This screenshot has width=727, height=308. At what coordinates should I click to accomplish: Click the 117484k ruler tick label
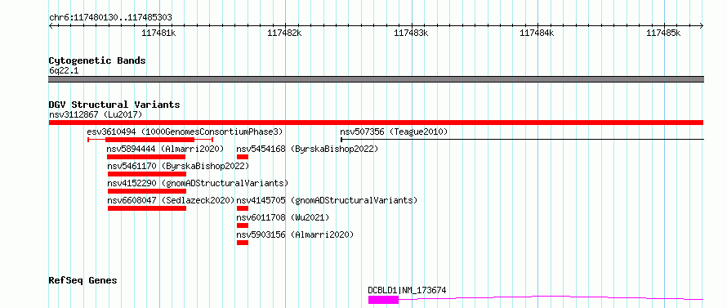[537, 33]
